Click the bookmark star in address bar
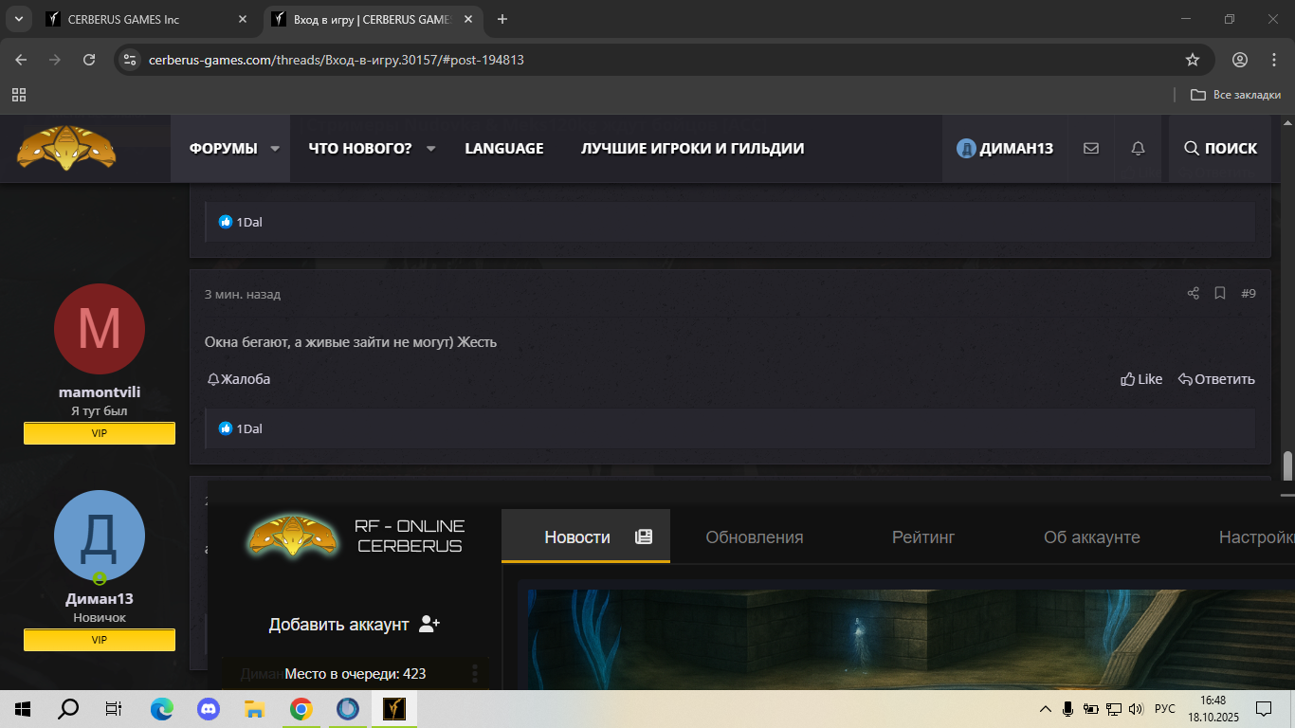Viewport: 1295px width, 728px height. click(x=1193, y=60)
